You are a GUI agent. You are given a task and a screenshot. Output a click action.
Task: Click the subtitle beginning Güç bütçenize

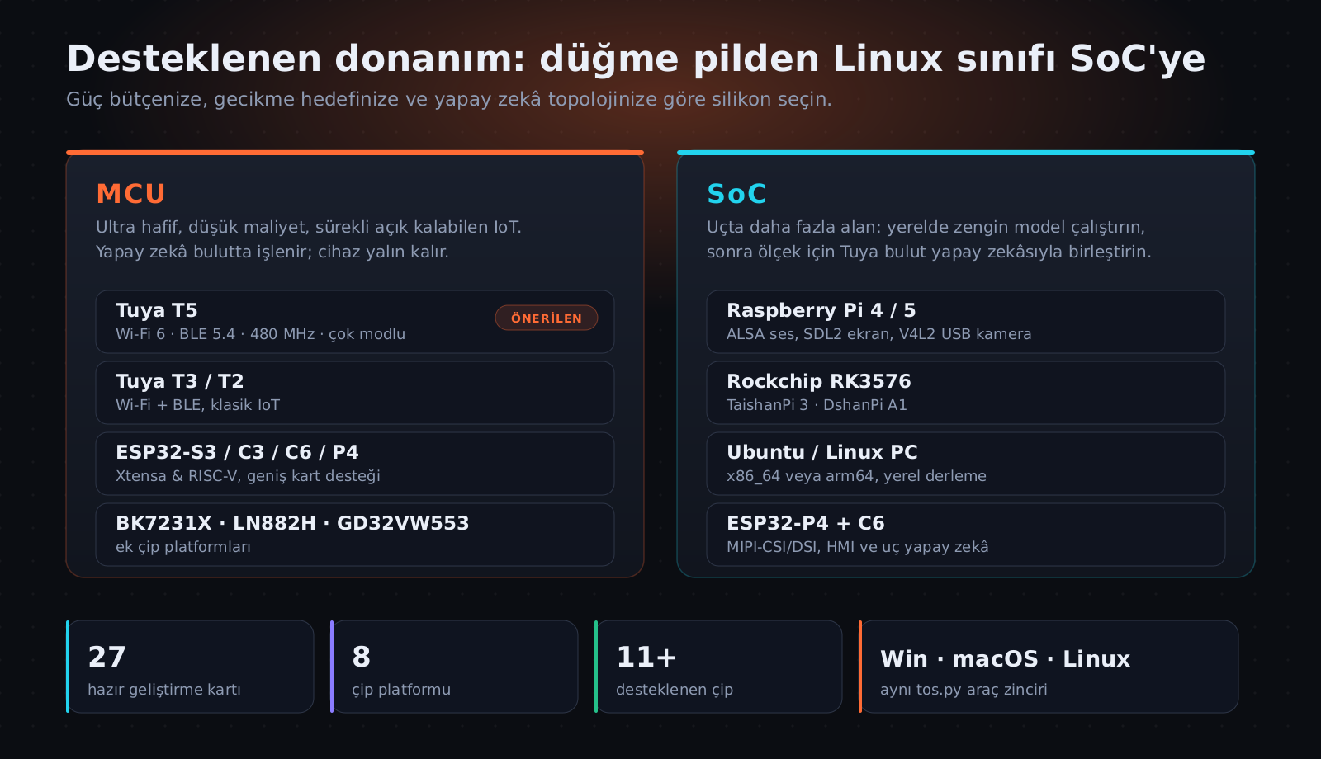click(449, 99)
